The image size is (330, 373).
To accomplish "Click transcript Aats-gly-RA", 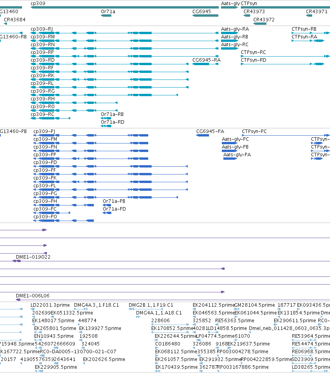I will click(x=235, y=29).
